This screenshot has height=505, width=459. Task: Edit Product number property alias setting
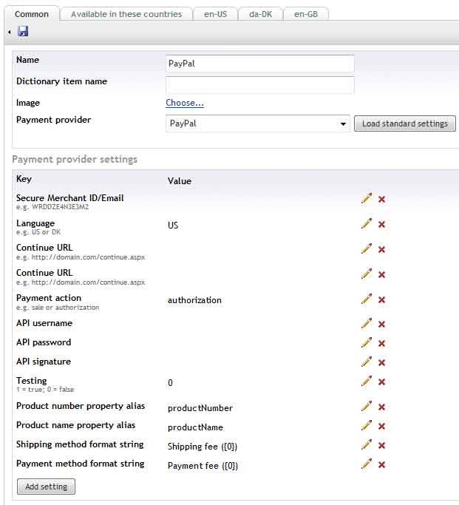[x=367, y=406]
